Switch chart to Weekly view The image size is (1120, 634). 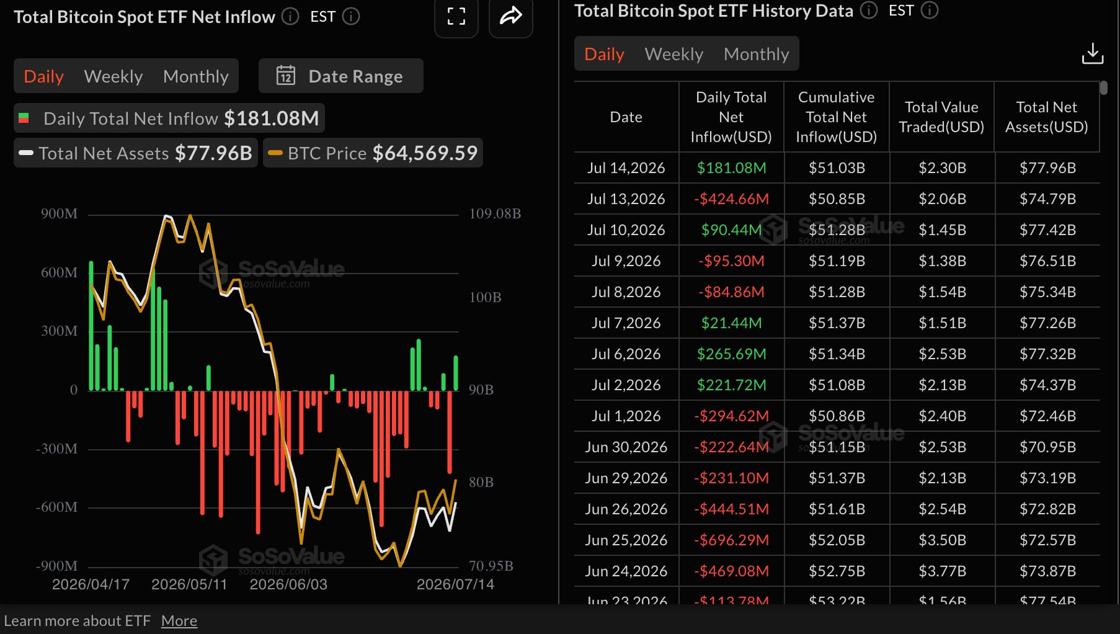pos(113,76)
